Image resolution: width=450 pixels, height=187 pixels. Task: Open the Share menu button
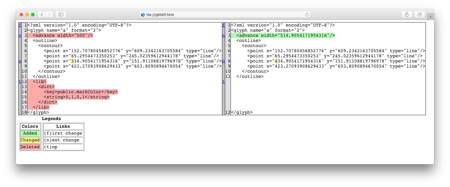pos(407,15)
